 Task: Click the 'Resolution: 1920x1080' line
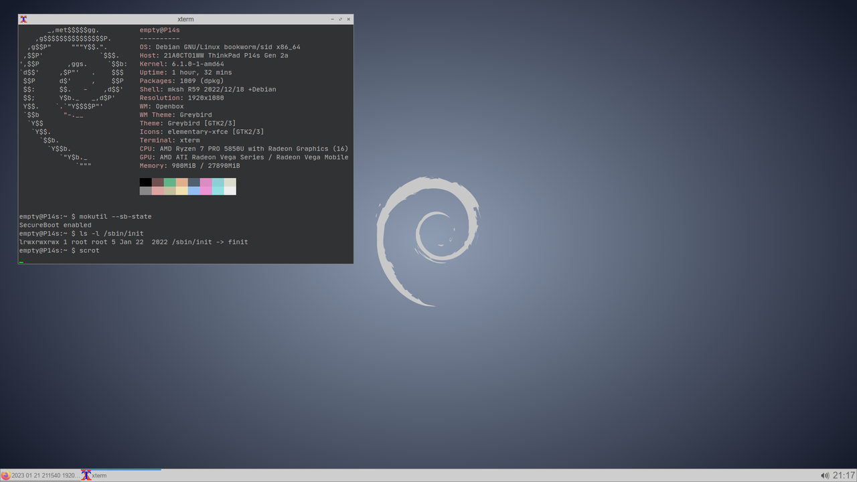coord(181,98)
